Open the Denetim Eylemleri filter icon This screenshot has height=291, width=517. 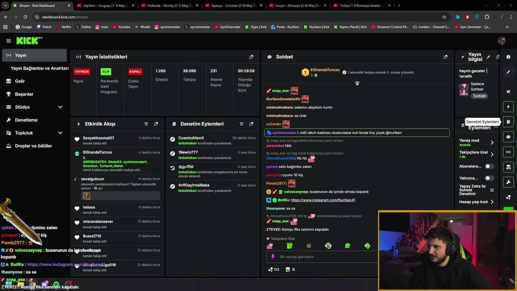(242, 124)
